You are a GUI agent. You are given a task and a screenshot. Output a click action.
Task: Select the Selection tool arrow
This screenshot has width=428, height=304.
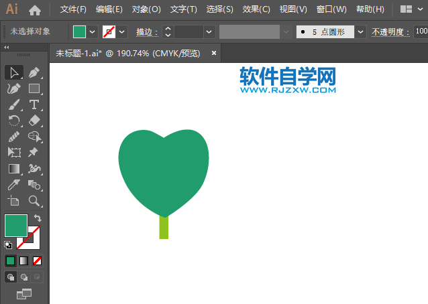[x=14, y=72]
